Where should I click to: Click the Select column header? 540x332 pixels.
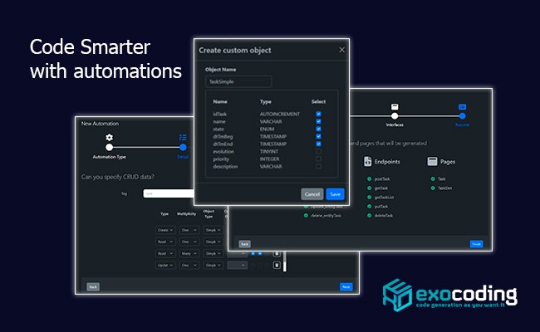click(x=318, y=101)
